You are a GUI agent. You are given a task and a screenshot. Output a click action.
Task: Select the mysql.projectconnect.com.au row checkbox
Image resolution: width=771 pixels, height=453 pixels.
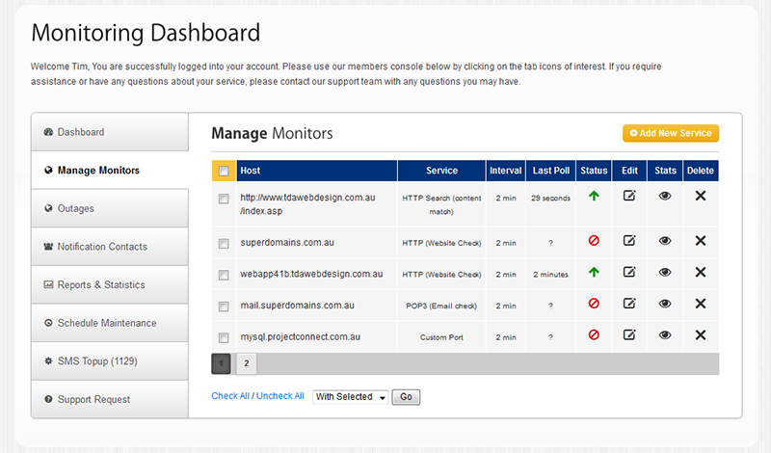[224, 338]
